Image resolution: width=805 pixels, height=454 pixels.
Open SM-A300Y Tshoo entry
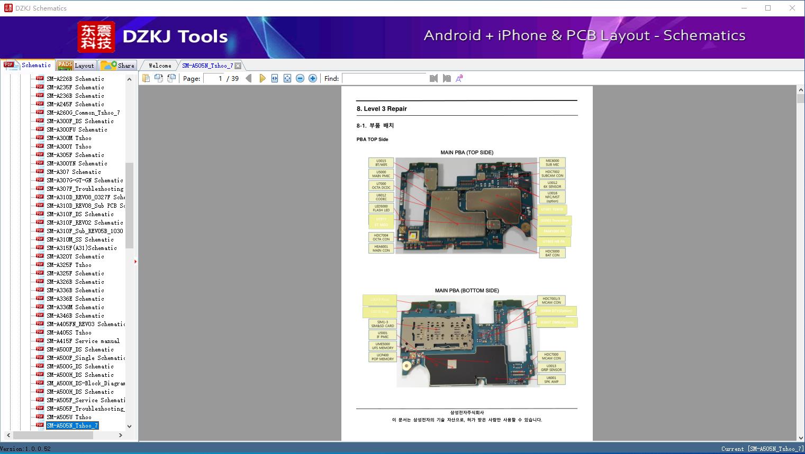tap(69, 146)
